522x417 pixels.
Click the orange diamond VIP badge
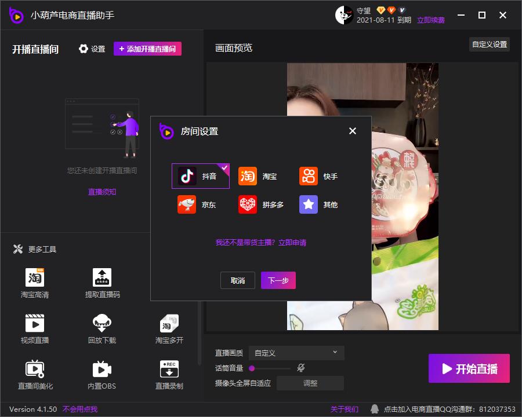point(380,10)
